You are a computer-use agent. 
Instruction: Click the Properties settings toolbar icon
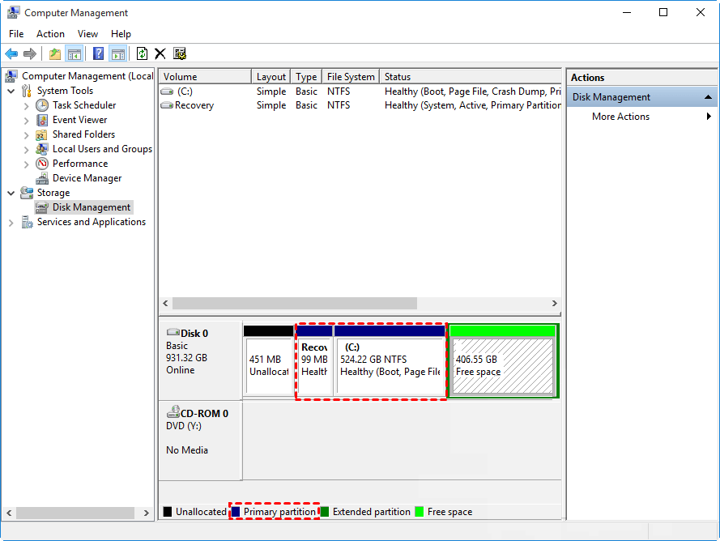tap(180, 53)
